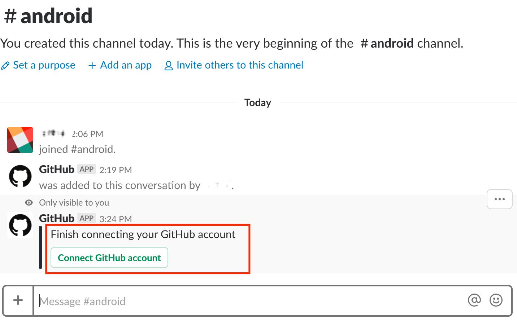The image size is (517, 321).
Task: Click the Today date divider label
Action: [257, 103]
